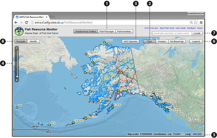The height and width of the screenshot is (138, 217).
Task: Switch basemap to Imagery
Action: pos(162,41)
